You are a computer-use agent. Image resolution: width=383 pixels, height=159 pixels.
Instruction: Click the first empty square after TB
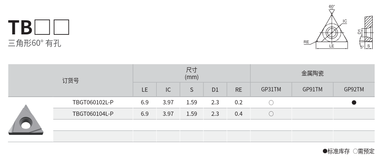(42, 26)
